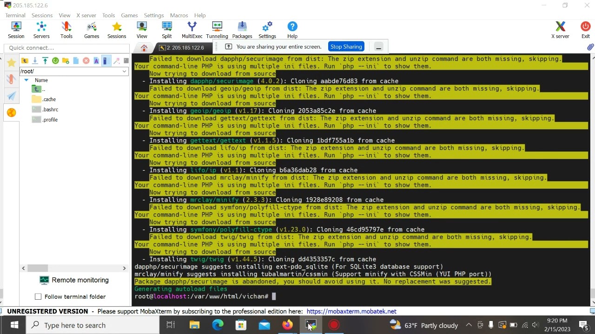The image size is (595, 334).
Task: Open the View menu
Action: click(x=65, y=15)
